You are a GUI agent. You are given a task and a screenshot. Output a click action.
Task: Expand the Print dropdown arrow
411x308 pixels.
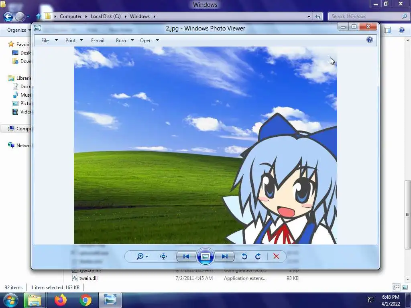[x=81, y=41]
